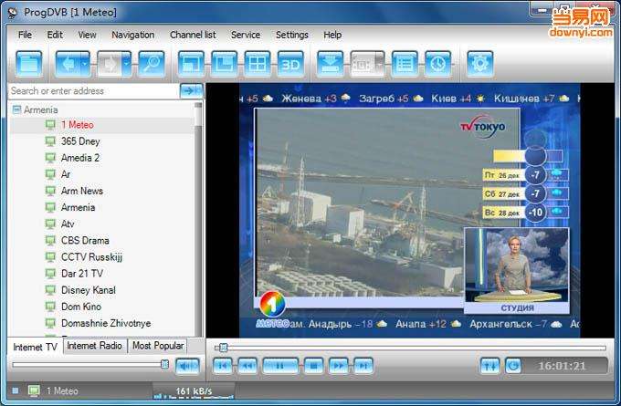Open the back button history dropdown arrow
The height and width of the screenshot is (406, 621).
point(85,64)
